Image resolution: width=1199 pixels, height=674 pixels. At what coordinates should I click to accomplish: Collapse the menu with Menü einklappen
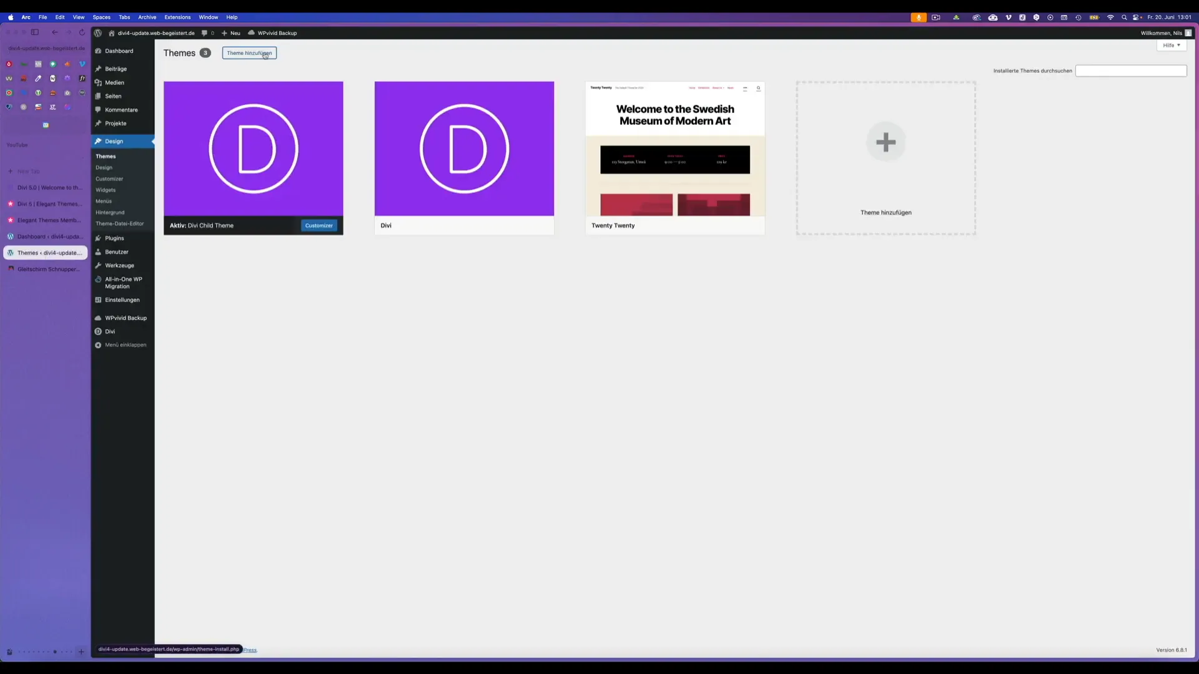point(123,345)
